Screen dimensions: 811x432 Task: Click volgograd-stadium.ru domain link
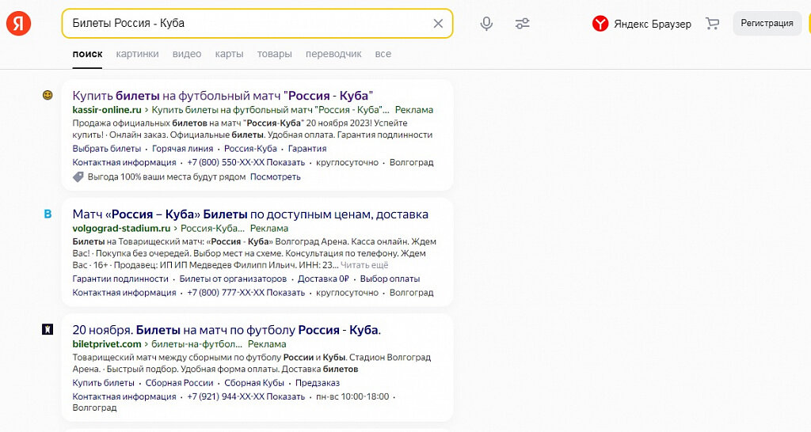[x=121, y=228]
